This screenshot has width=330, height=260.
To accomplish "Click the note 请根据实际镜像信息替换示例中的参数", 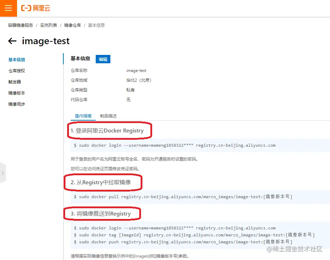I will point(130,256).
